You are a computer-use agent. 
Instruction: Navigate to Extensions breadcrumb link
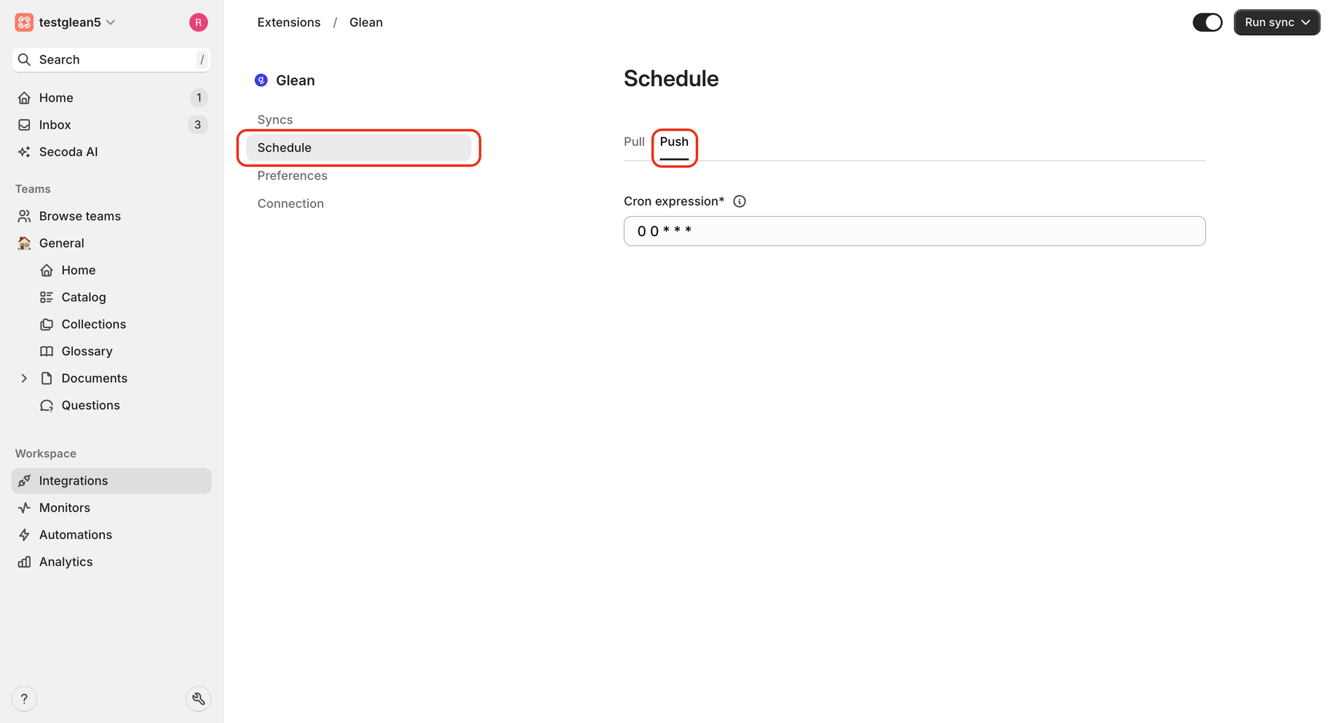[x=289, y=22]
